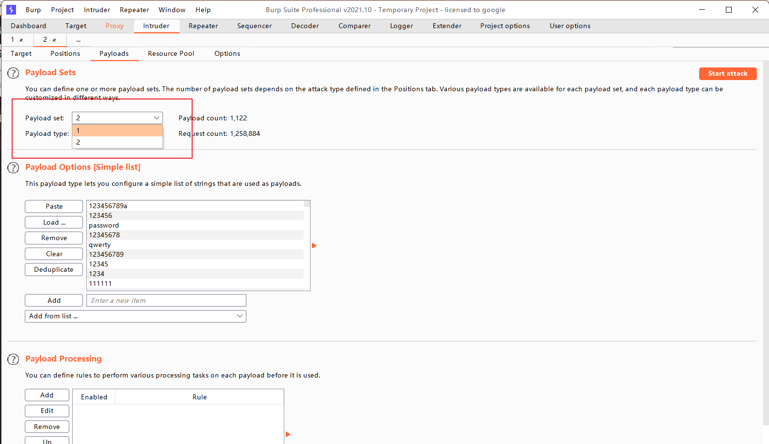Open the Intruder menu in menu bar
769x444 pixels.
pos(97,10)
